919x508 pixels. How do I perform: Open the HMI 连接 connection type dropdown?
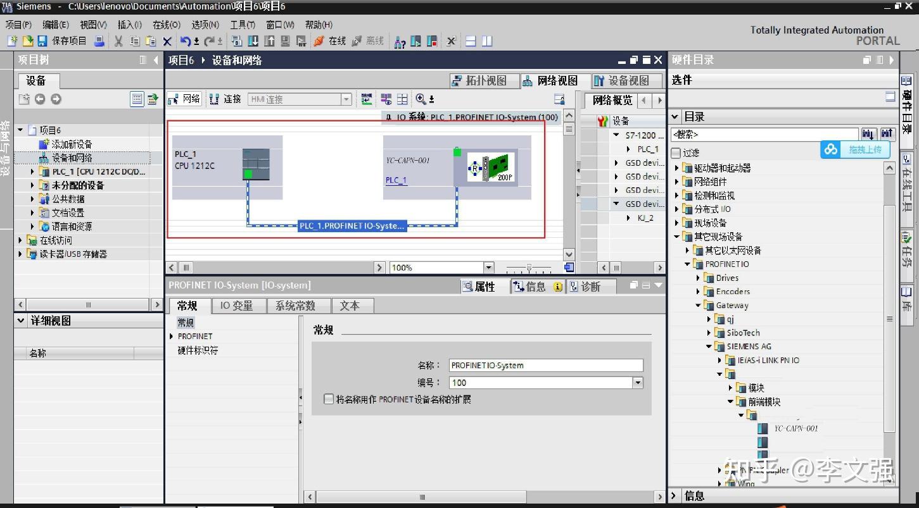point(346,99)
